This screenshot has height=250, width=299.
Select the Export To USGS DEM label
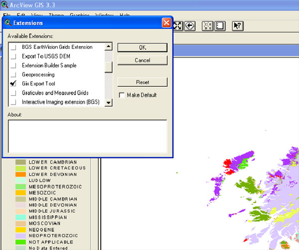tap(46, 56)
